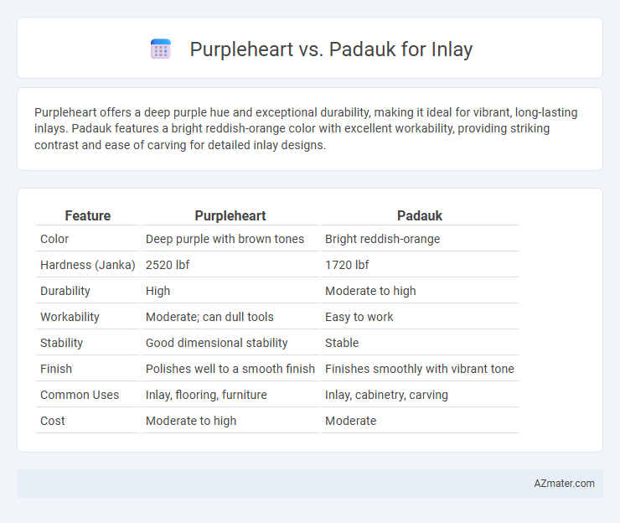
Task: Select the 2520 lbf hardness value
Action: (x=168, y=265)
